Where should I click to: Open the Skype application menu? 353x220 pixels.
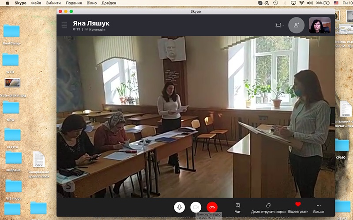[20, 3]
